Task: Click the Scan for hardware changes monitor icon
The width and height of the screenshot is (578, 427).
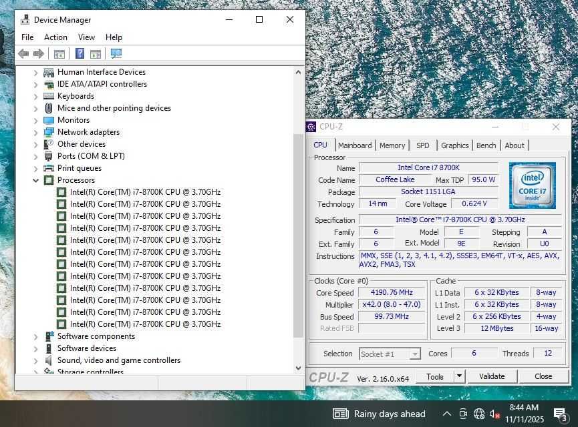Action: 116,54
